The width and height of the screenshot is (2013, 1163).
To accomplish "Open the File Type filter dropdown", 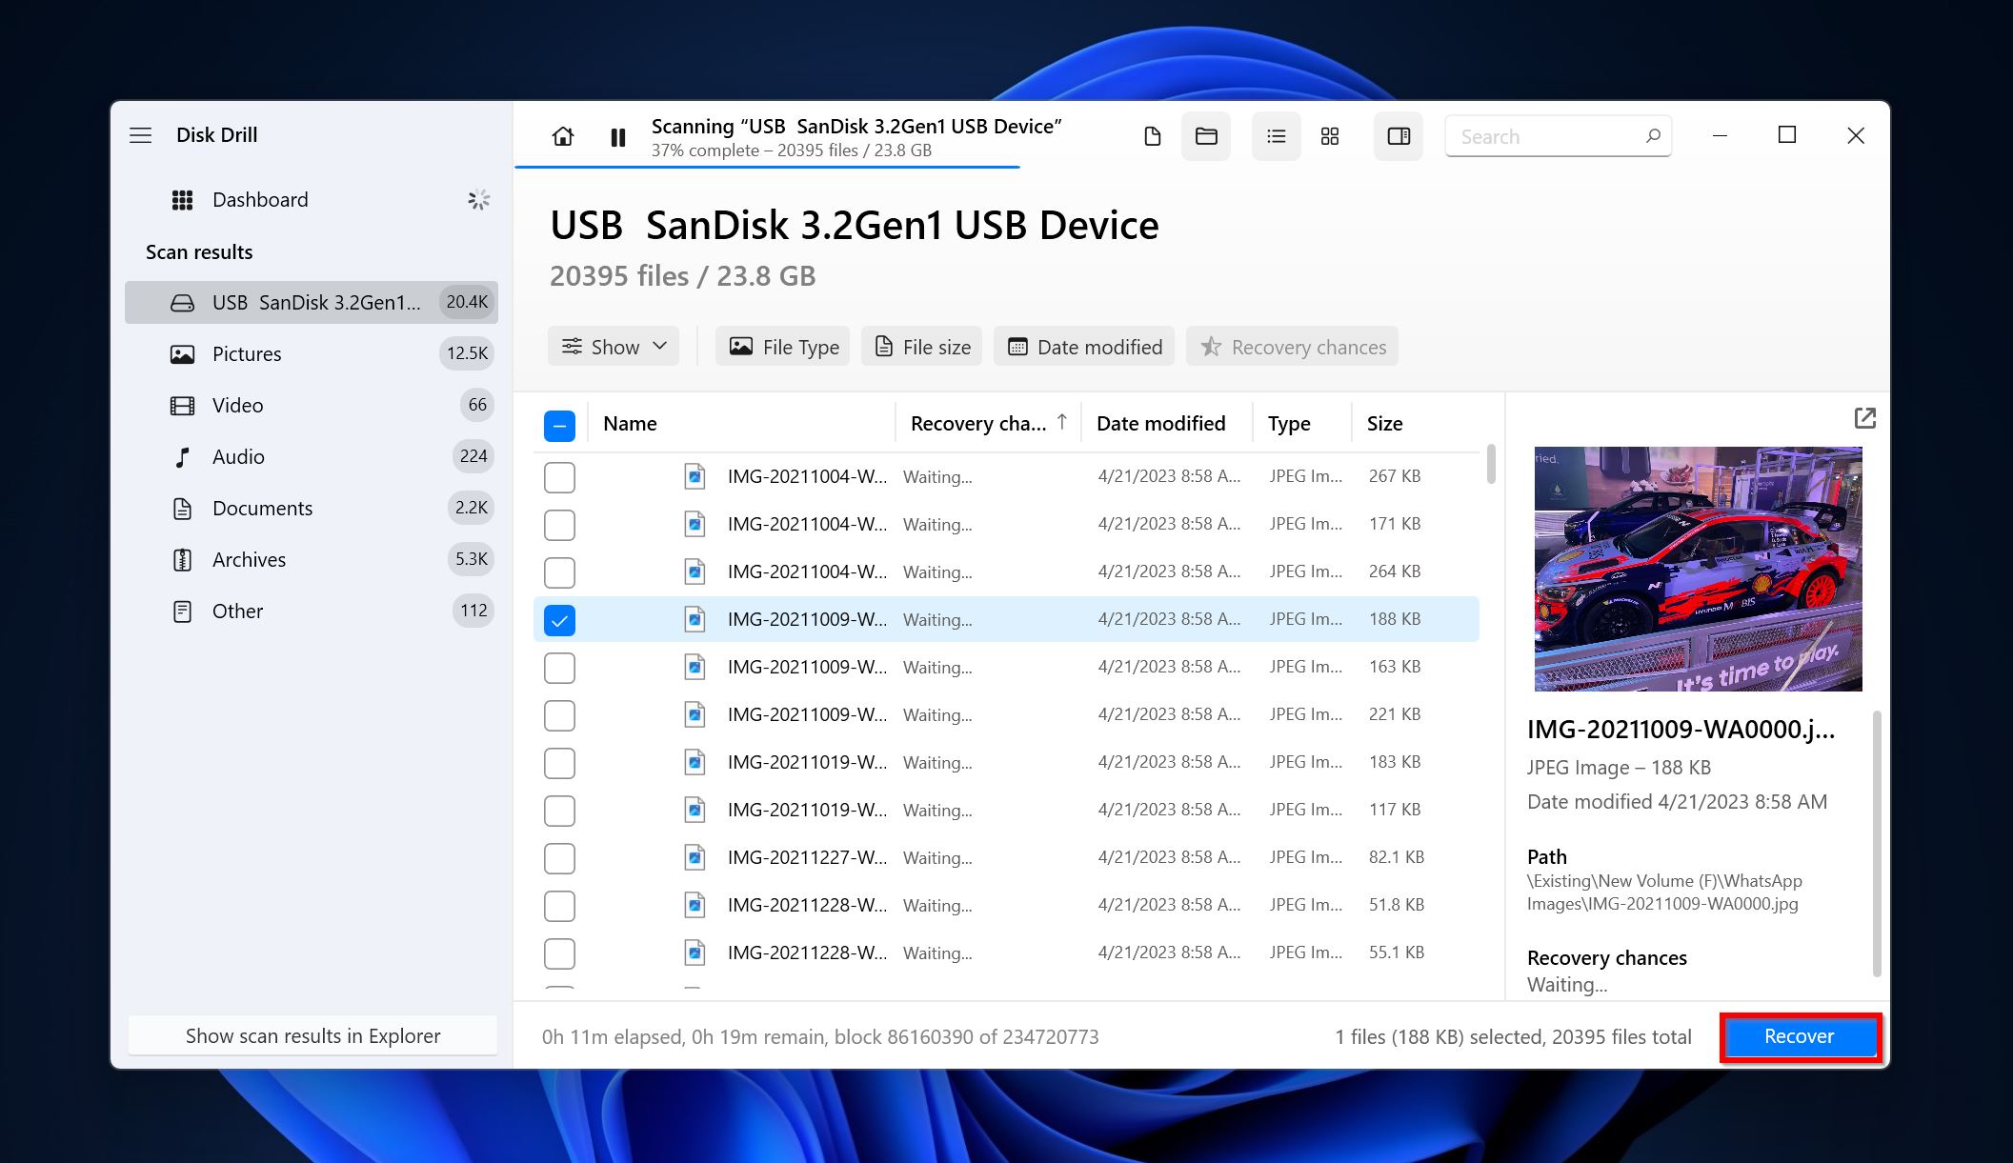I will 784,346.
